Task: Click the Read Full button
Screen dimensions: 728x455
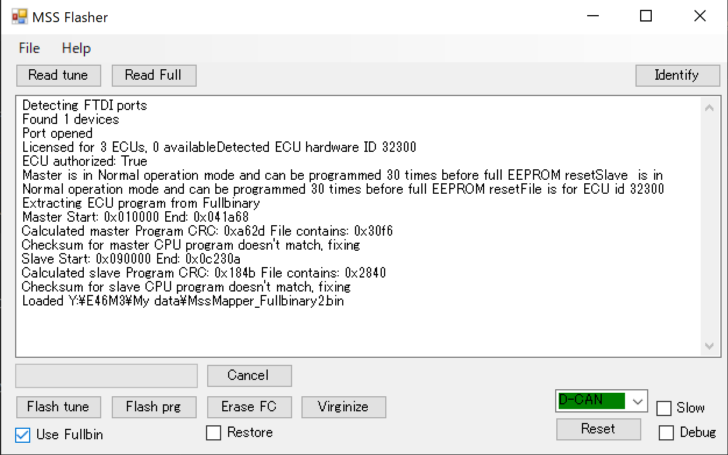Action: pyautogui.click(x=153, y=75)
